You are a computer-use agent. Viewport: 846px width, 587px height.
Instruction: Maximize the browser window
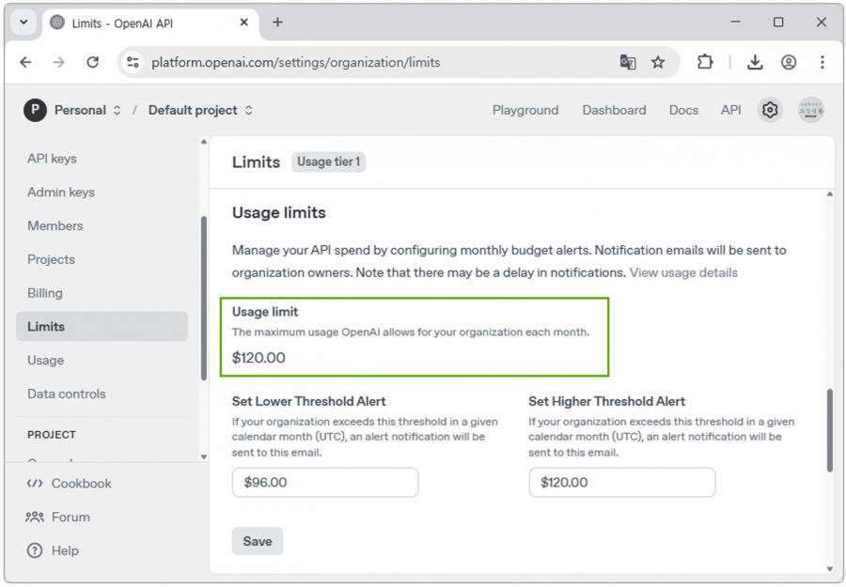(x=778, y=23)
